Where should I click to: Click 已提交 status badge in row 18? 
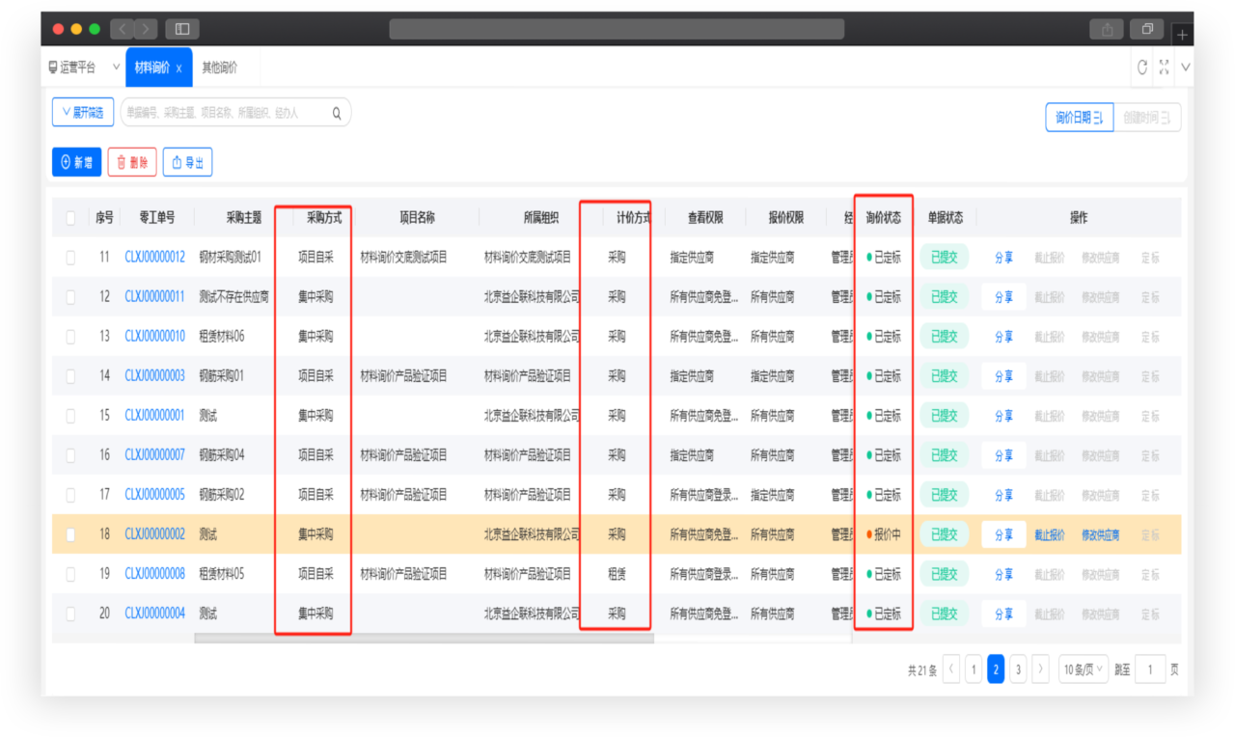point(944,534)
